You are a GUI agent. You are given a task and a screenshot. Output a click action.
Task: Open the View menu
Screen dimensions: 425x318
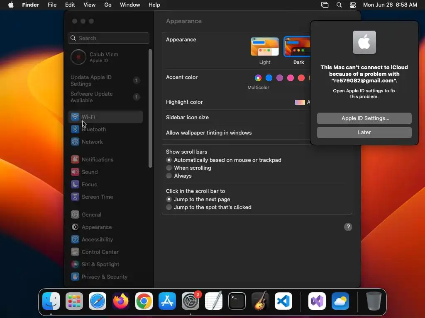point(90,5)
